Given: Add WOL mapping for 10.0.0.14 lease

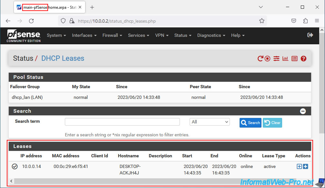Looking at the screenshot, I should [306, 166].
